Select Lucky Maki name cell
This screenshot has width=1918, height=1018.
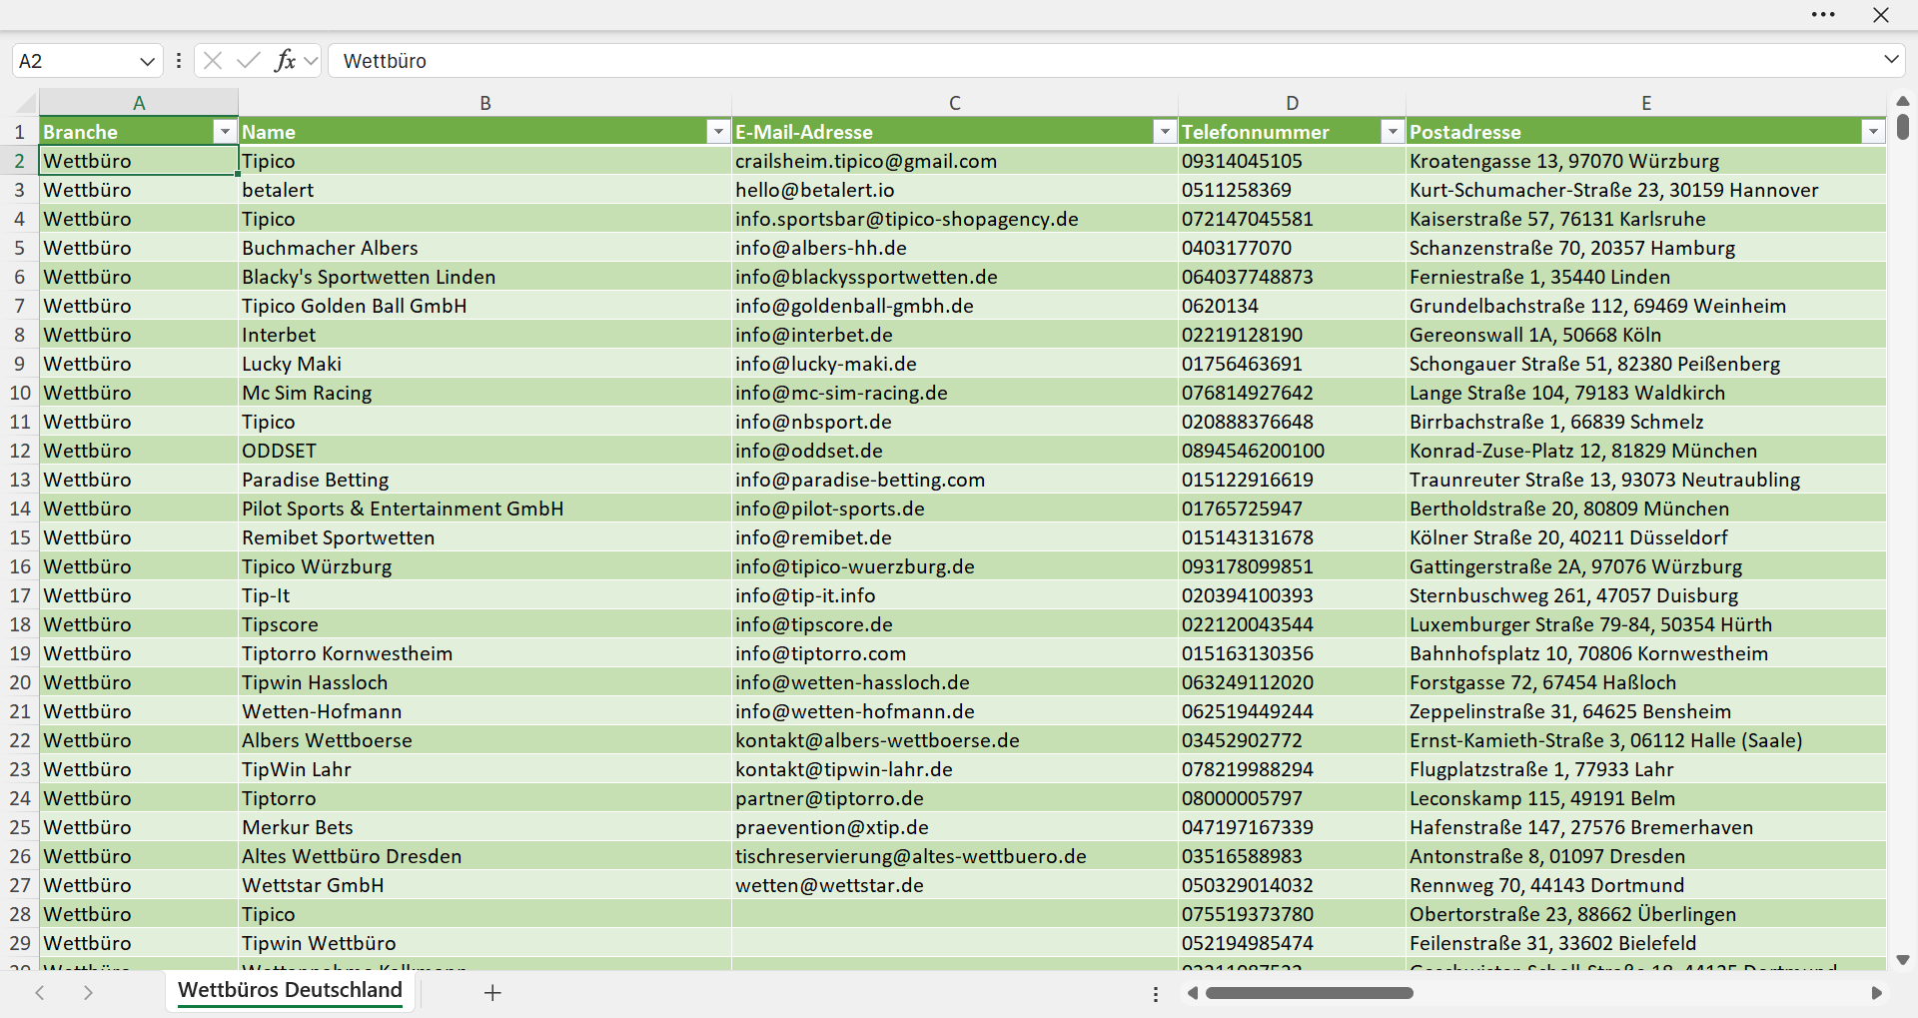pos(485,364)
